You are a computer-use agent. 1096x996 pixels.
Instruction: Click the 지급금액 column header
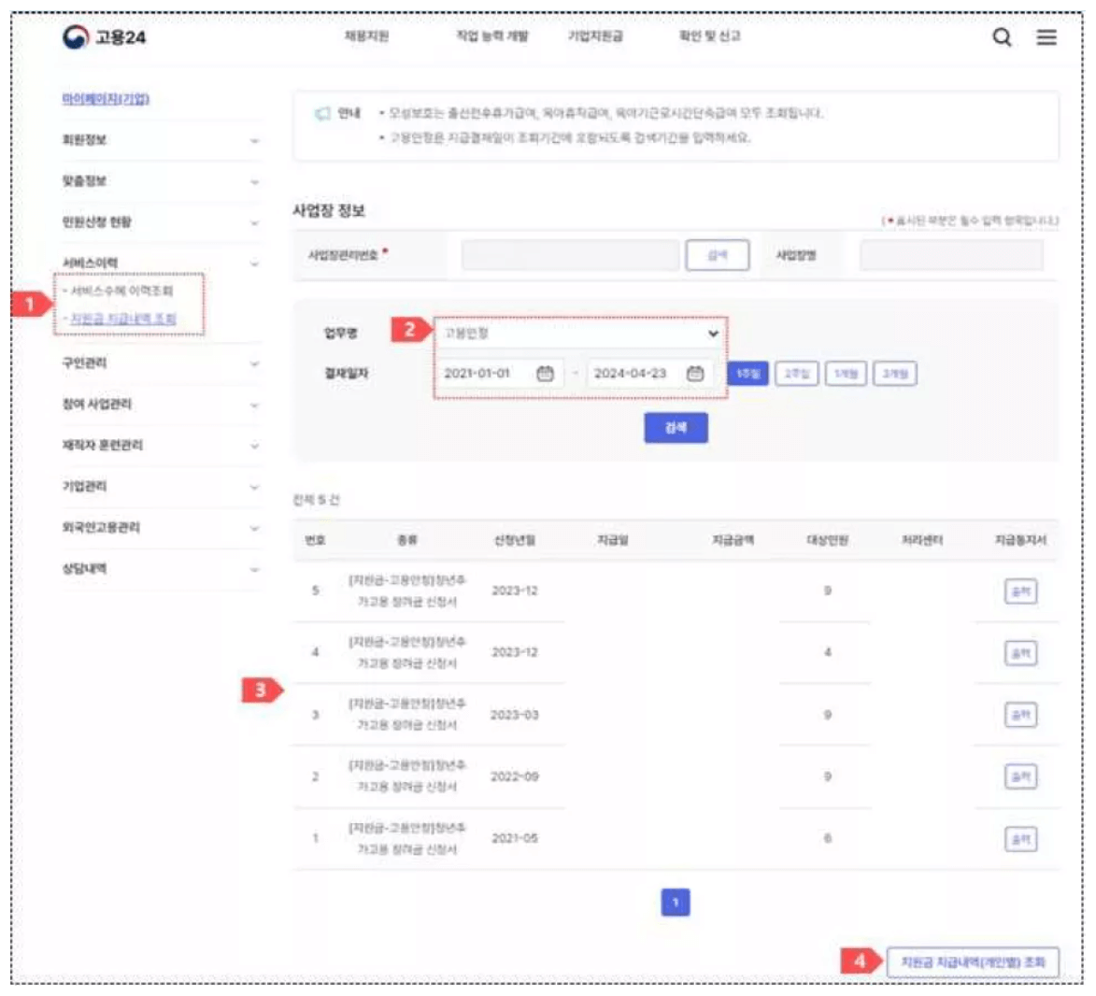coord(733,540)
